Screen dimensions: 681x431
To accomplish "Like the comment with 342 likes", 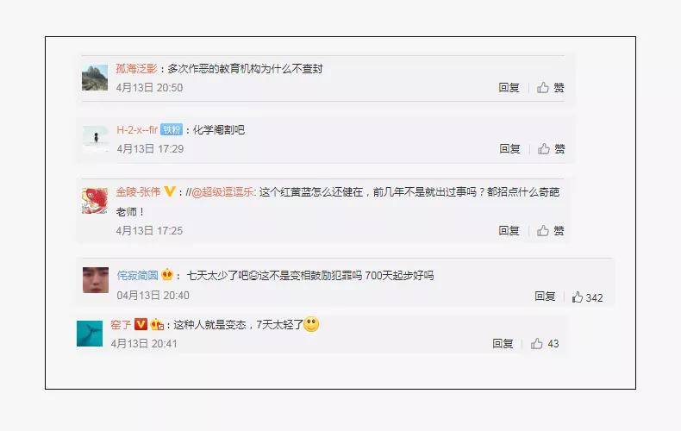I will coord(587,297).
